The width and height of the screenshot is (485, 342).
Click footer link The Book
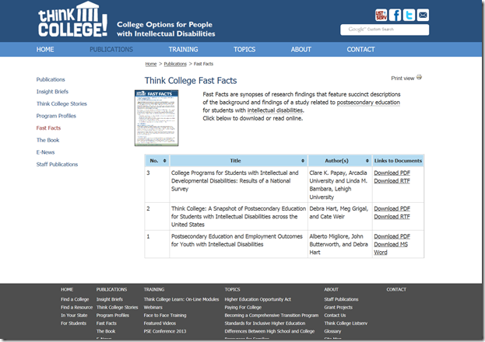[106, 331]
